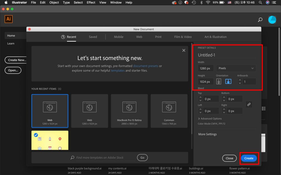Click the Close button

tap(229, 158)
